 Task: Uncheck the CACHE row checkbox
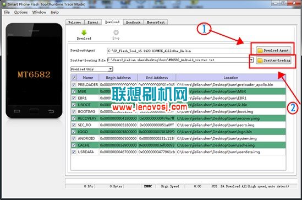tap(74, 145)
